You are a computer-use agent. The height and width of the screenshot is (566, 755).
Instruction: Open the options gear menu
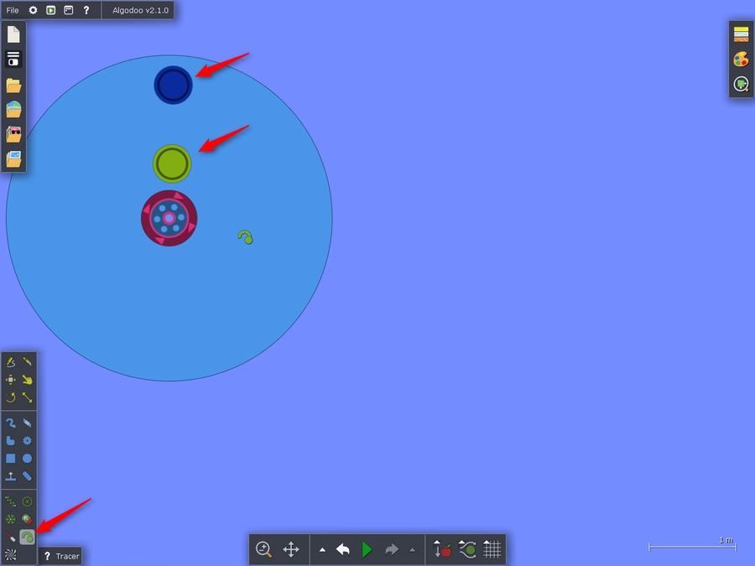pyautogui.click(x=33, y=10)
